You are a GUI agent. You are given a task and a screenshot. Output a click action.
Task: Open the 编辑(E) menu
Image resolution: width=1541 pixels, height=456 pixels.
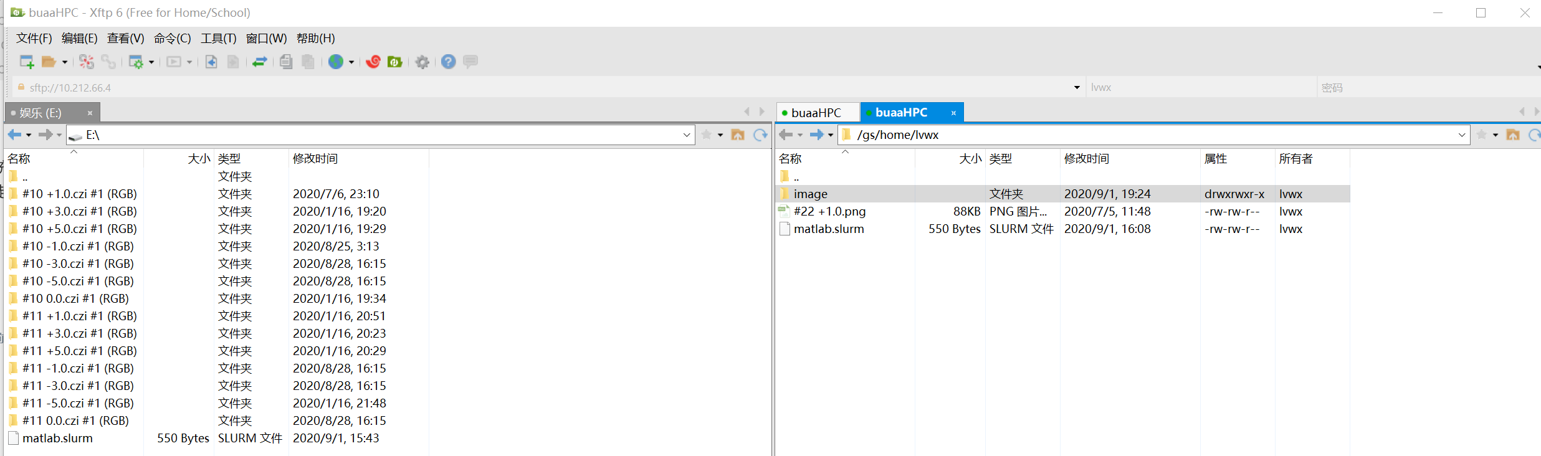[x=80, y=39]
